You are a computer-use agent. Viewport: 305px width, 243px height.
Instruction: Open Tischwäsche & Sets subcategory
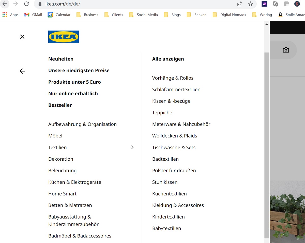174,147
